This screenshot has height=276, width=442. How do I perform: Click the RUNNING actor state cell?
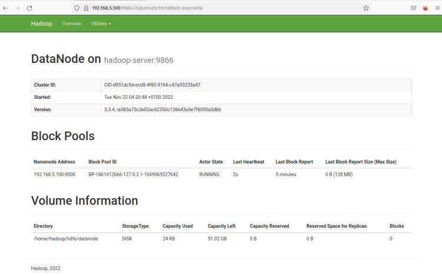pyautogui.click(x=209, y=174)
